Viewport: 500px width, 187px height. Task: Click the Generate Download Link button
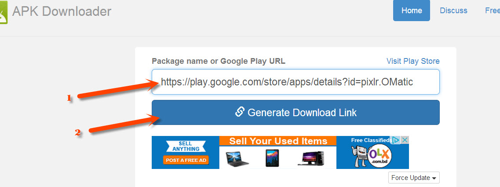coord(296,112)
